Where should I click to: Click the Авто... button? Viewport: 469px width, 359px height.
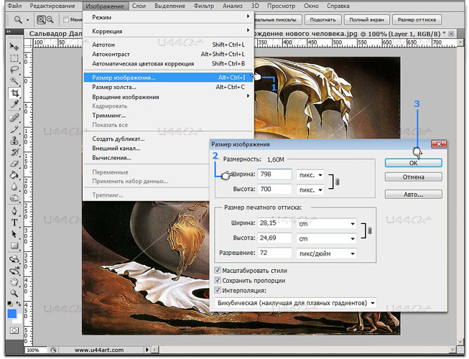414,195
